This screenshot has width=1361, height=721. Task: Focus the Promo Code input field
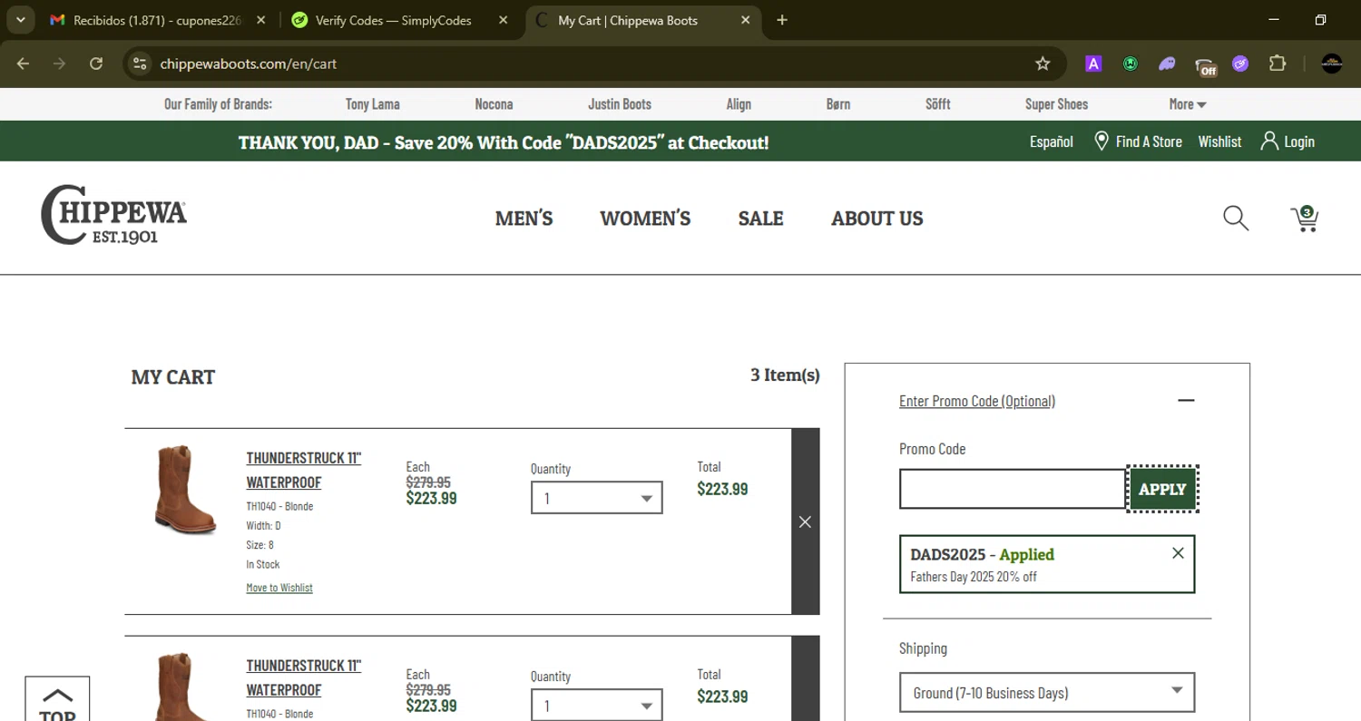(1013, 489)
